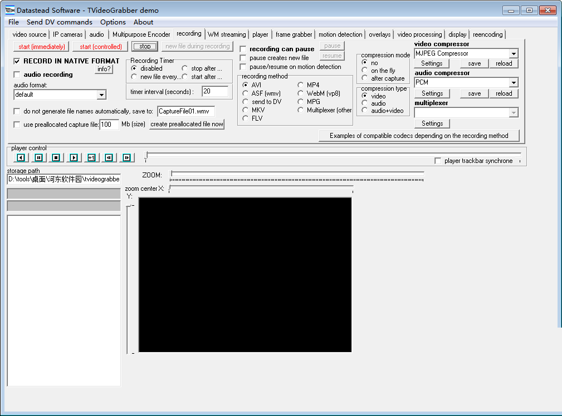Screen dimensions: 562x416
Task: Click the play forward player control button
Action: pyautogui.click(x=74, y=157)
